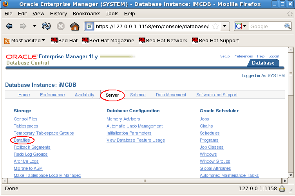295x196 pixels.
Task: Go back with the Back arrow
Action: [9, 26]
